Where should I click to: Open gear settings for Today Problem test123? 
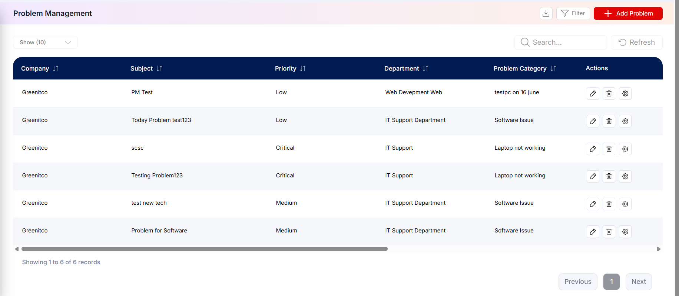click(625, 121)
